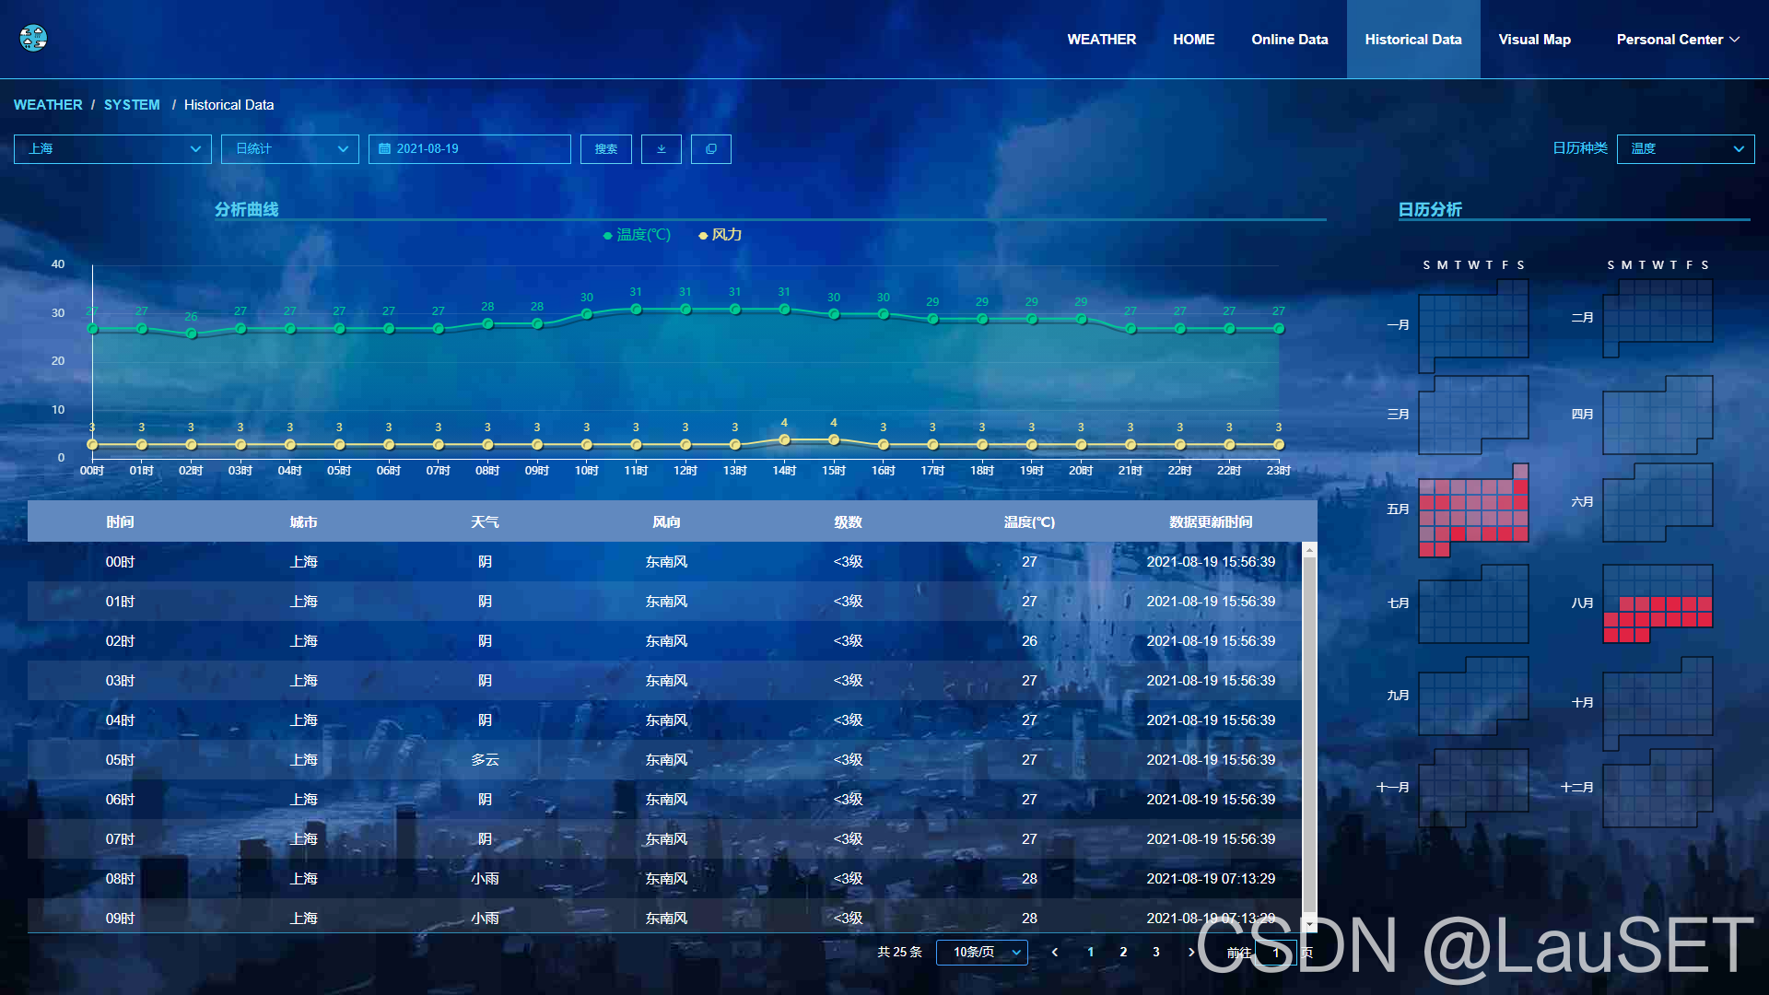
Task: Click the 六月 calendar heatmap
Action: tap(1658, 502)
